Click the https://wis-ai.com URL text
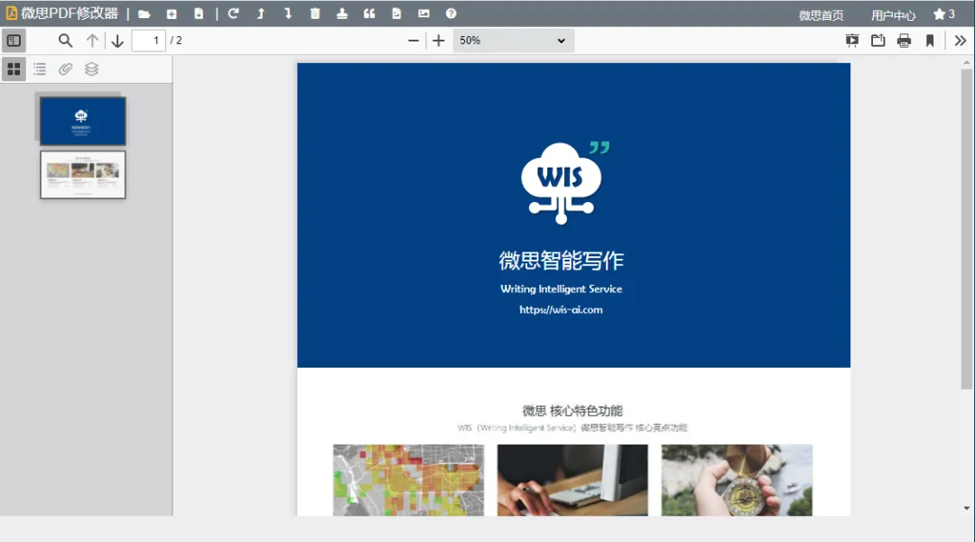The image size is (975, 542). pos(561,309)
